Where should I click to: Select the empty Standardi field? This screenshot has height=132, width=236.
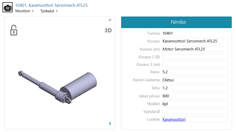point(195,111)
